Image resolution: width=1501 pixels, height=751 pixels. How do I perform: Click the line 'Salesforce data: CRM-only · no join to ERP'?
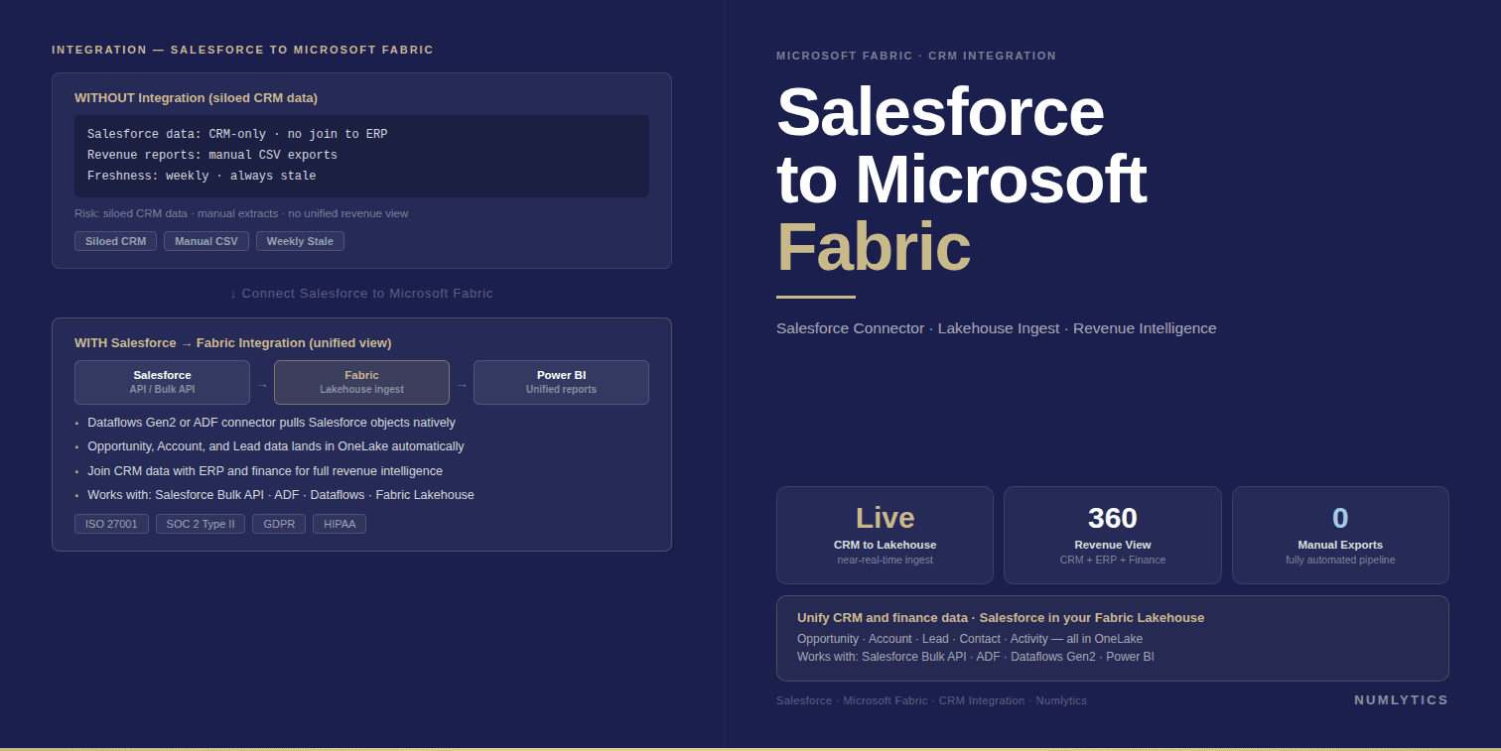click(x=237, y=134)
